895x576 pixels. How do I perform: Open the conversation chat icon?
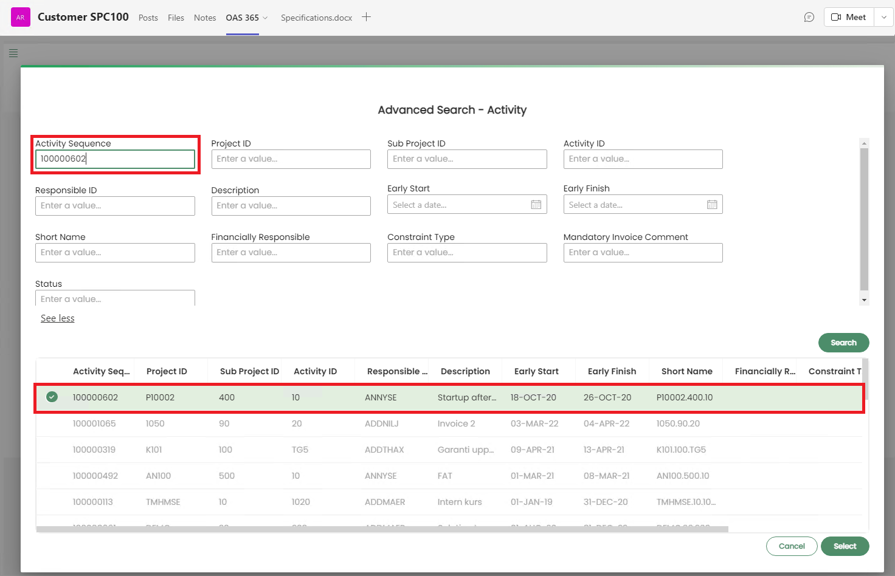(809, 17)
